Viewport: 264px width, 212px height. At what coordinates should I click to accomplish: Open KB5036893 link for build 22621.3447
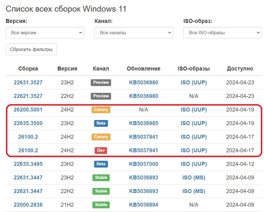point(144,191)
